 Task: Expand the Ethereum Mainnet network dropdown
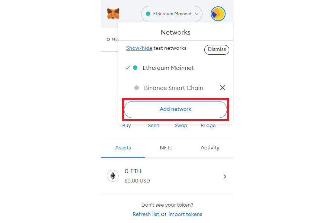pos(172,14)
